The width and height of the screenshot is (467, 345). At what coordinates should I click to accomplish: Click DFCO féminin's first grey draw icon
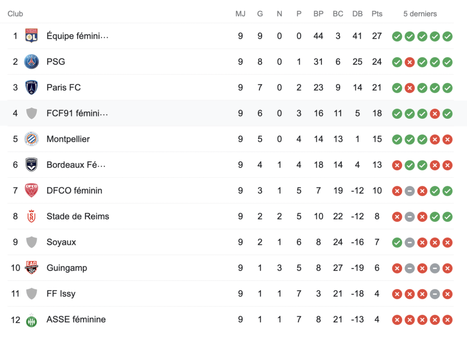coord(410,191)
